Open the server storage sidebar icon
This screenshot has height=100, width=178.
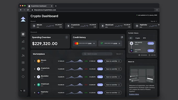tap(23, 62)
